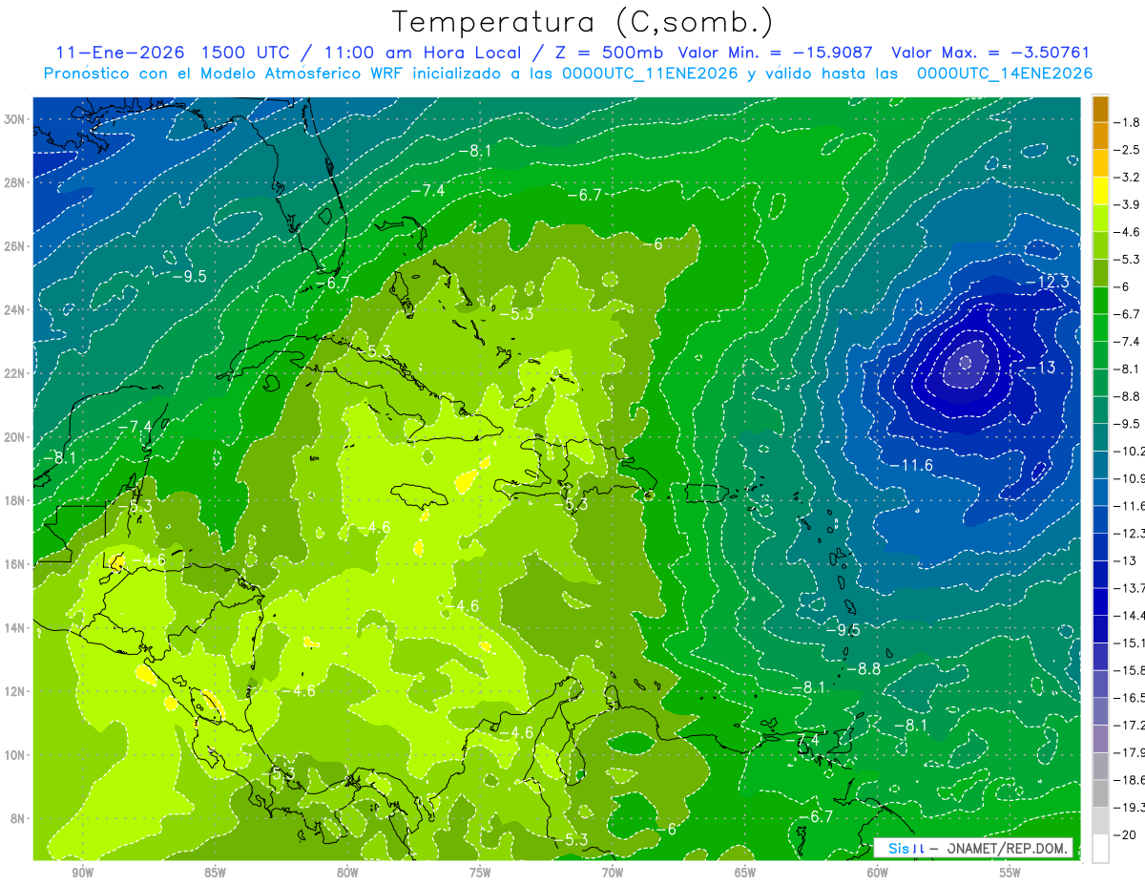Click the dark orange swatch above -1.8 on colorbar
The width and height of the screenshot is (1145, 885).
(x=1100, y=108)
